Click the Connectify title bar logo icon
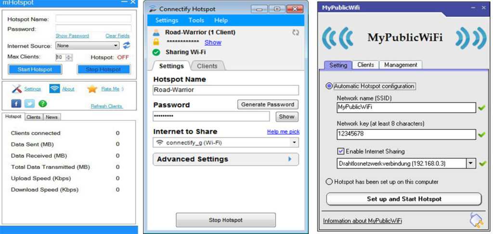 [153, 9]
